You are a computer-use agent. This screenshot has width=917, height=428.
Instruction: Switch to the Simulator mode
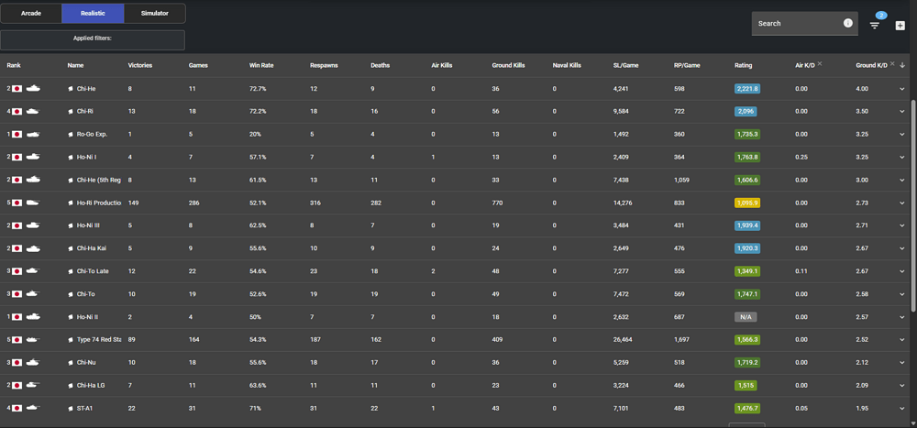click(154, 13)
